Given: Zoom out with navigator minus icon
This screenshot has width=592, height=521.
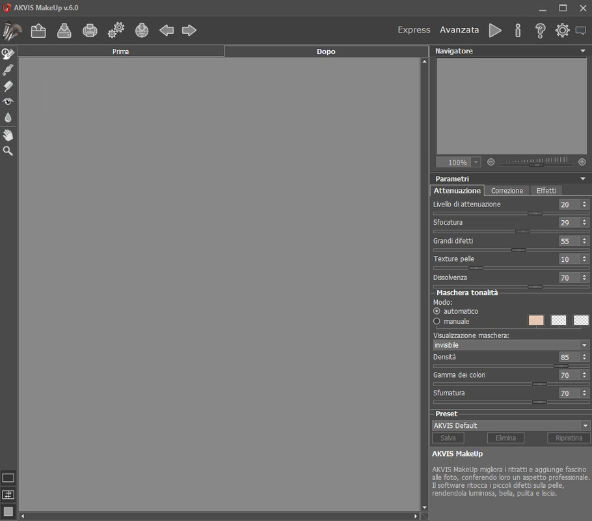Looking at the screenshot, I should pos(491,162).
